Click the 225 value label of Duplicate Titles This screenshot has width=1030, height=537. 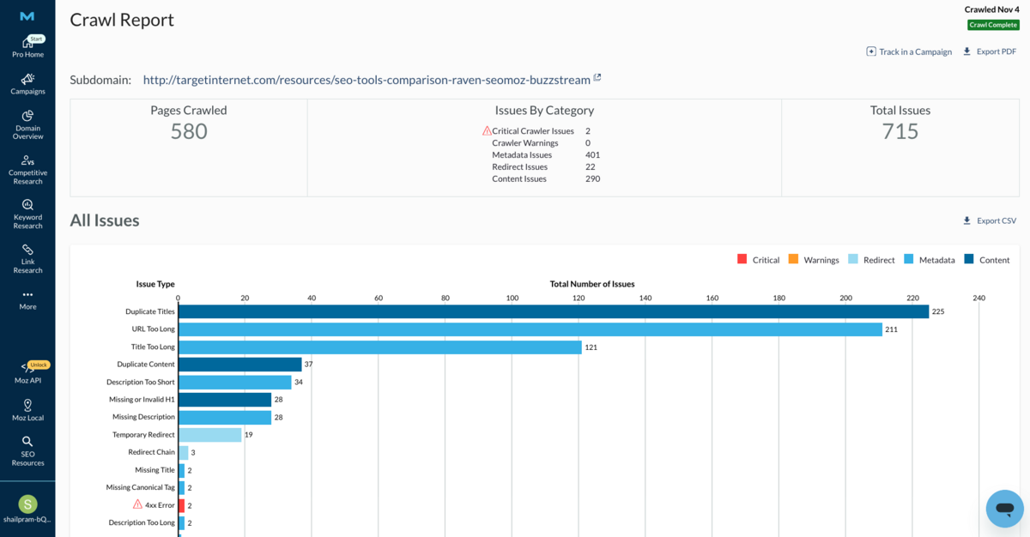(x=938, y=311)
